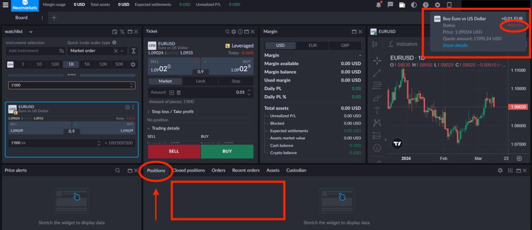Select the trend line drawing tool
The height and width of the screenshot is (230, 532).
pyautogui.click(x=377, y=73)
